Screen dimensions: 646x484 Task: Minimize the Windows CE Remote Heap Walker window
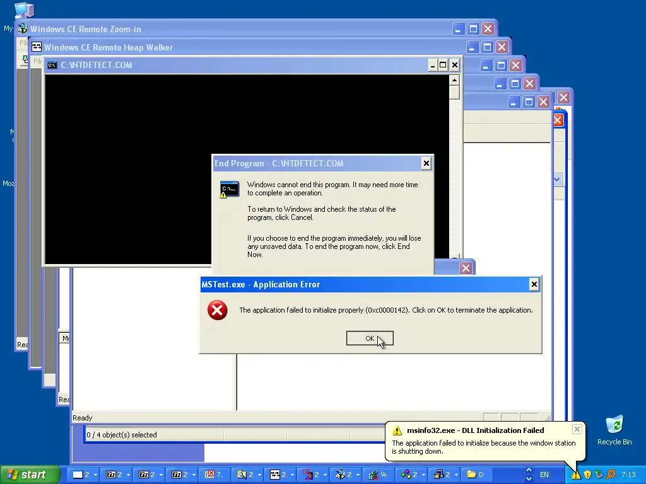[472, 47]
